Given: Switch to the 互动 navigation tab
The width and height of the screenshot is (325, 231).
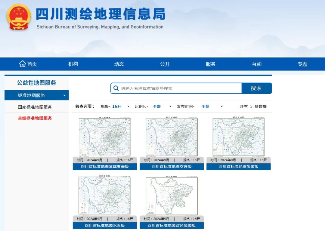Looking at the screenshot, I should coord(256,64).
